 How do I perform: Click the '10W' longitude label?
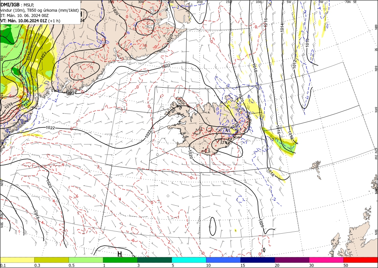point(259,2)
